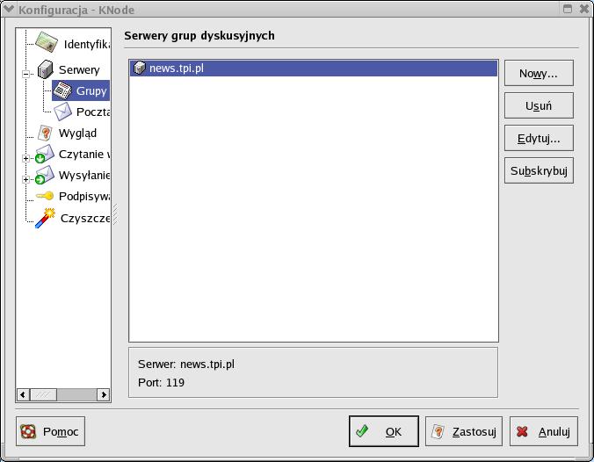This screenshot has width=594, height=462.
Task: Apply settings using the Zastosuj button
Action: 464,431
